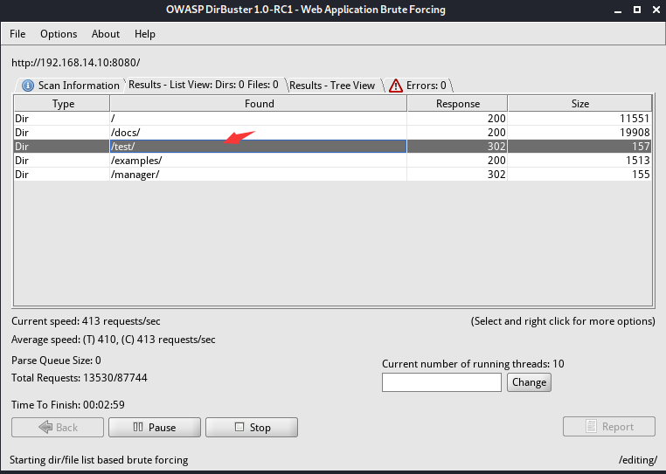This screenshot has width=666, height=474.
Task: Stop the brute force scan
Action: click(252, 428)
